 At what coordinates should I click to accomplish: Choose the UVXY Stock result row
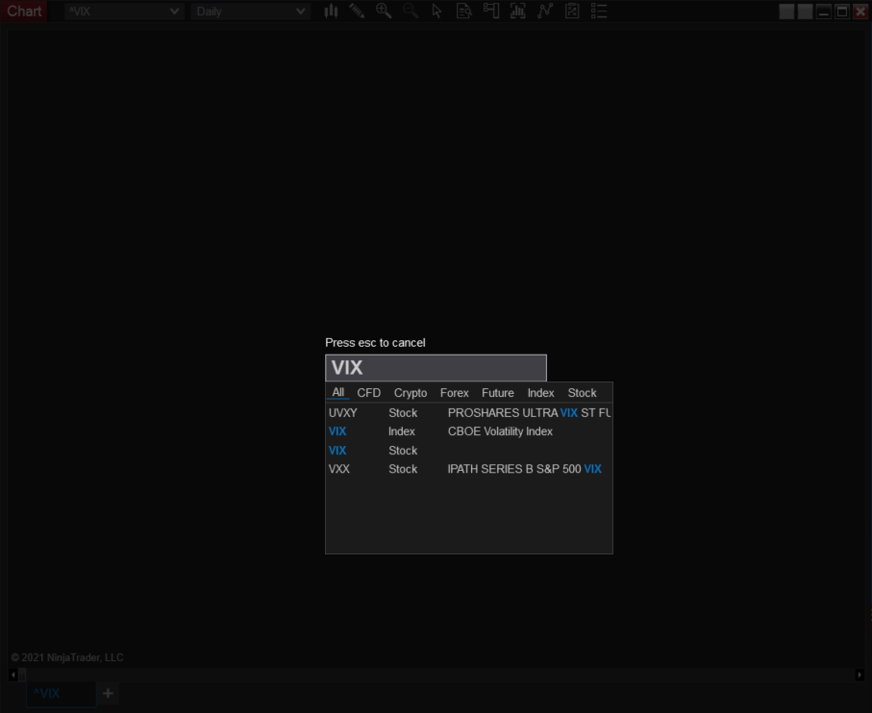click(x=469, y=413)
